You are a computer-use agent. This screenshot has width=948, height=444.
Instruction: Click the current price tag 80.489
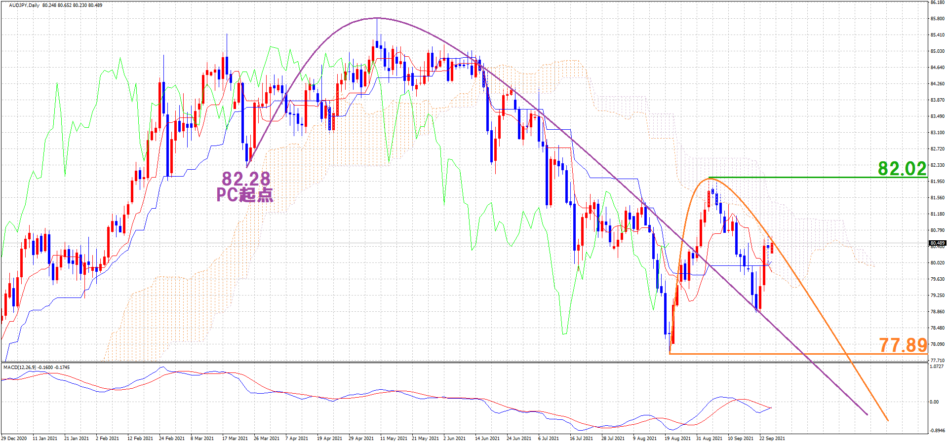[937, 243]
